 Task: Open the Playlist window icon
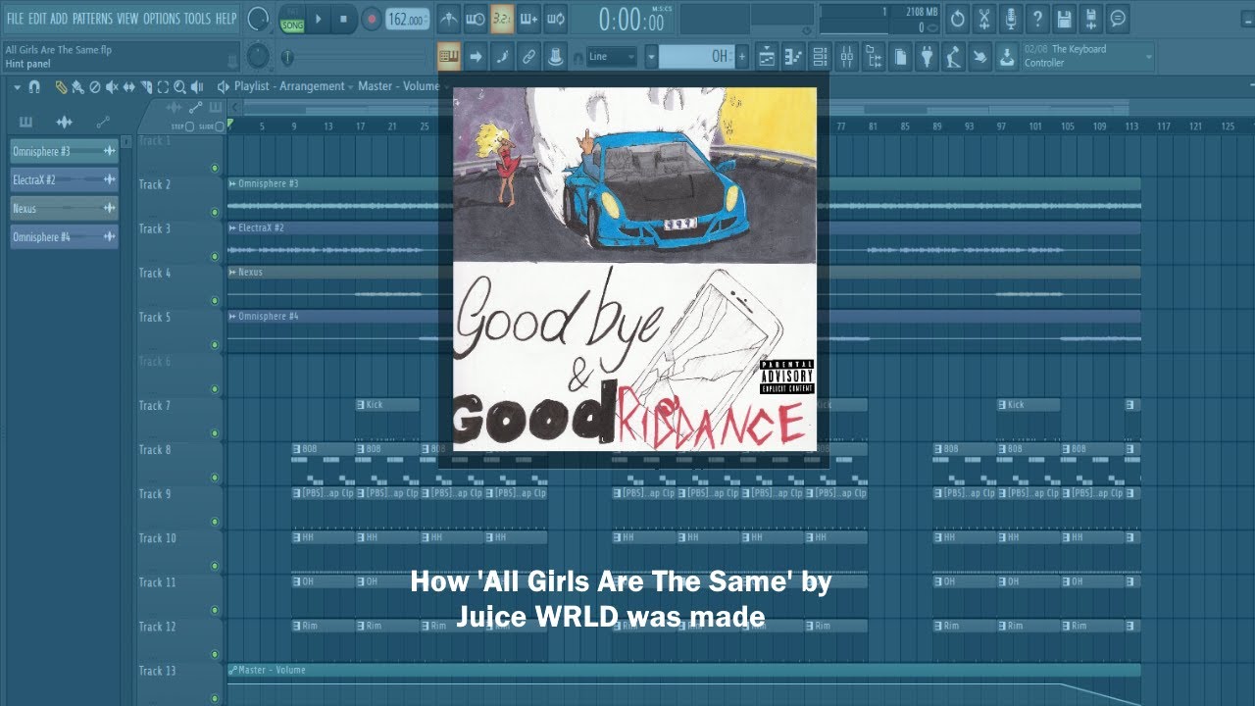(768, 57)
